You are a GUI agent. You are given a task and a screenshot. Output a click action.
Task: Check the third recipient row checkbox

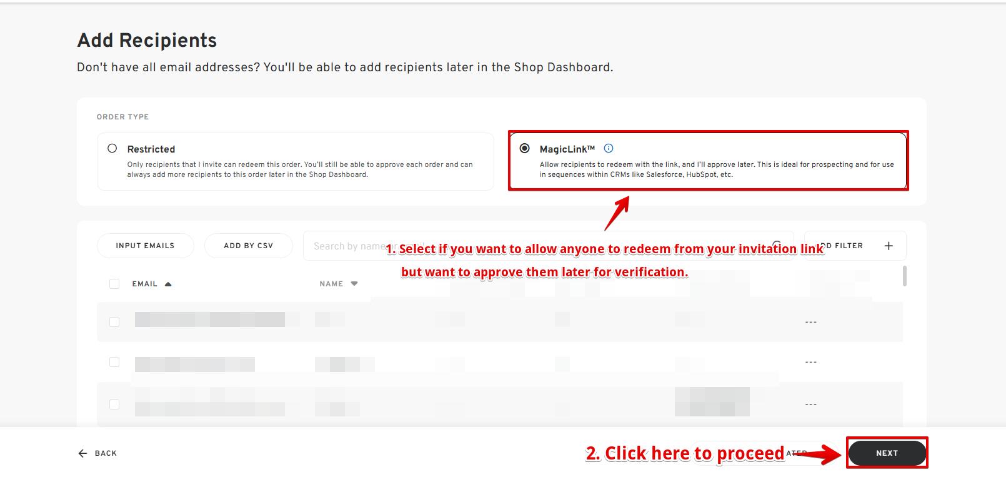[x=114, y=404]
